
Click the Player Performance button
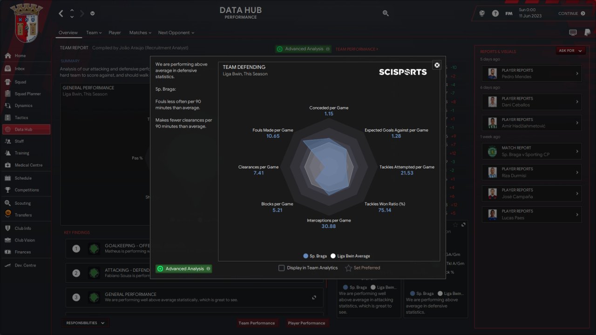point(306,323)
